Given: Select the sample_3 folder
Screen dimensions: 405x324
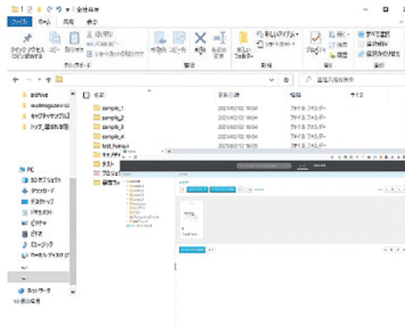Looking at the screenshot, I should coord(113,127).
